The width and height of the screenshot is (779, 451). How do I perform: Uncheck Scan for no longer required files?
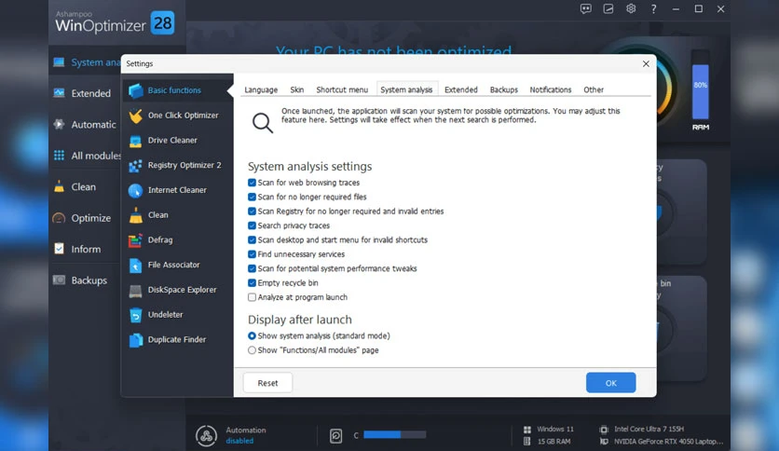pyautogui.click(x=252, y=198)
